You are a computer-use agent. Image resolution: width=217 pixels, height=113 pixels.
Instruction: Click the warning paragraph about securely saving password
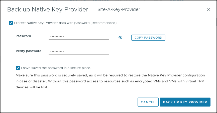click(x=110, y=81)
